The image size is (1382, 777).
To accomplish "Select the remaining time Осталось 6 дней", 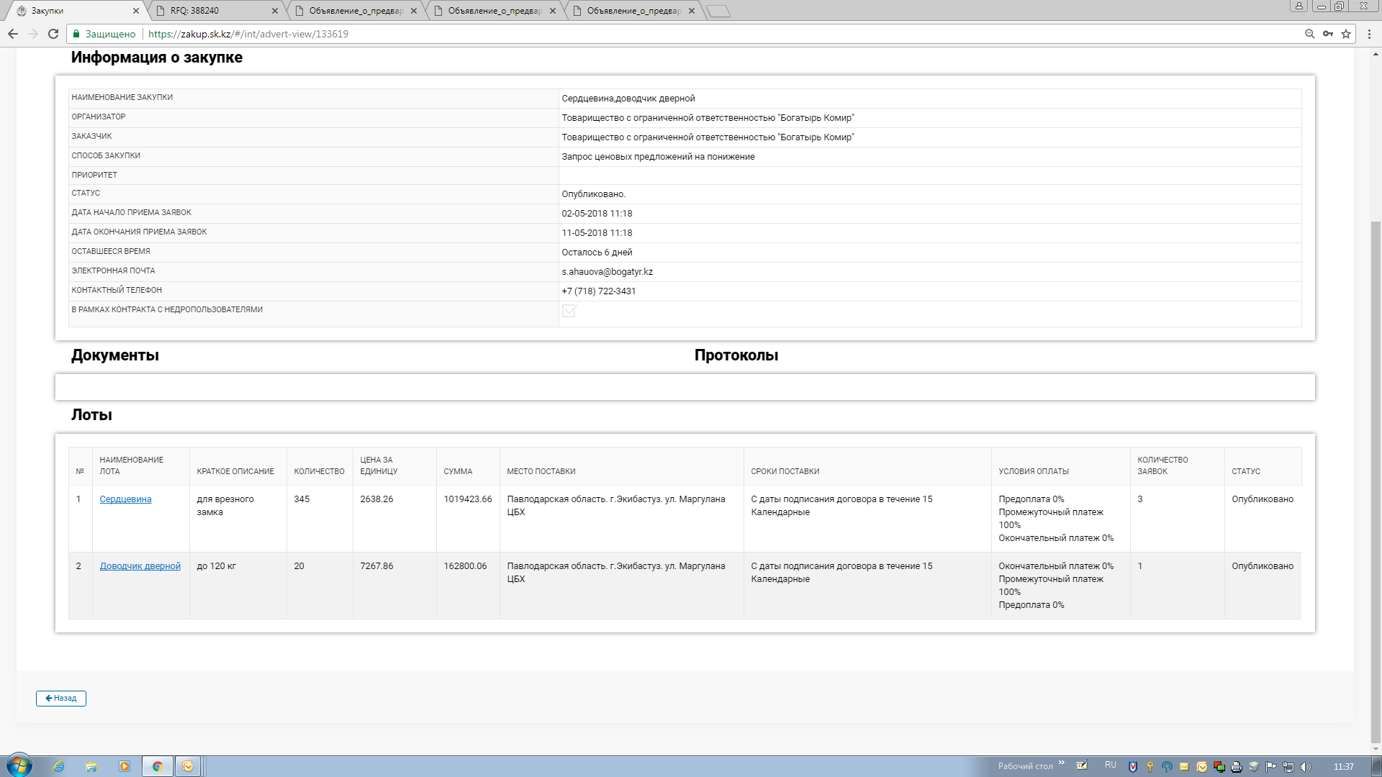I will point(597,253).
